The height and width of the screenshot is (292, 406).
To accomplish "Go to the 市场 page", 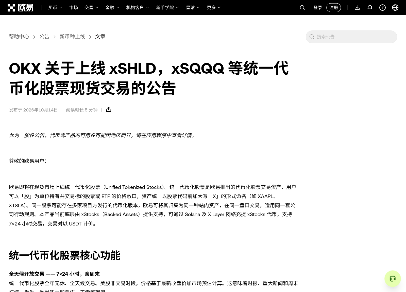I will click(74, 8).
